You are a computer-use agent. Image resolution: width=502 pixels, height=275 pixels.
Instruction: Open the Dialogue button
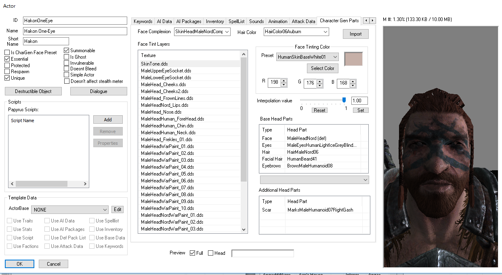99,91
